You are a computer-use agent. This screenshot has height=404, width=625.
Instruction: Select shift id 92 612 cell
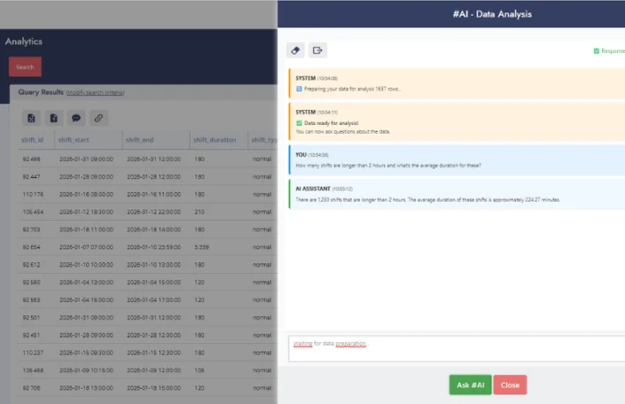coord(32,265)
